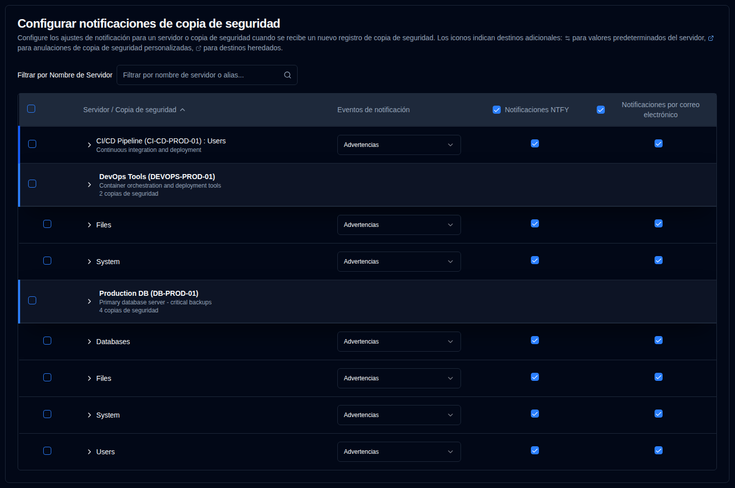Select the DevOps Tools server checkbox
The height and width of the screenshot is (488, 735).
click(x=32, y=184)
